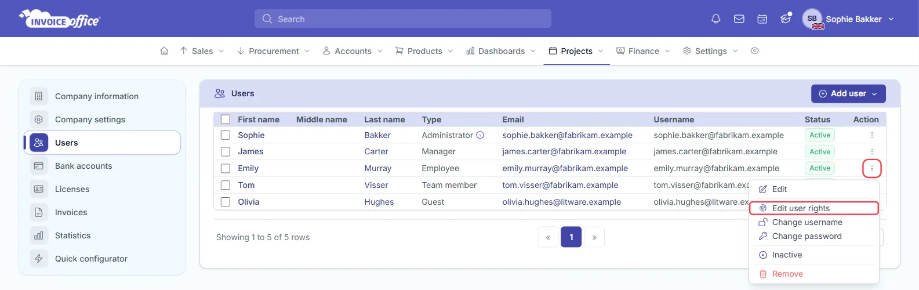Screen dimensions: 919x290
Task: Choose Change password
Action: [814, 236]
